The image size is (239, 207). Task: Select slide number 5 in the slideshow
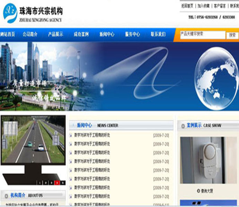(62, 182)
